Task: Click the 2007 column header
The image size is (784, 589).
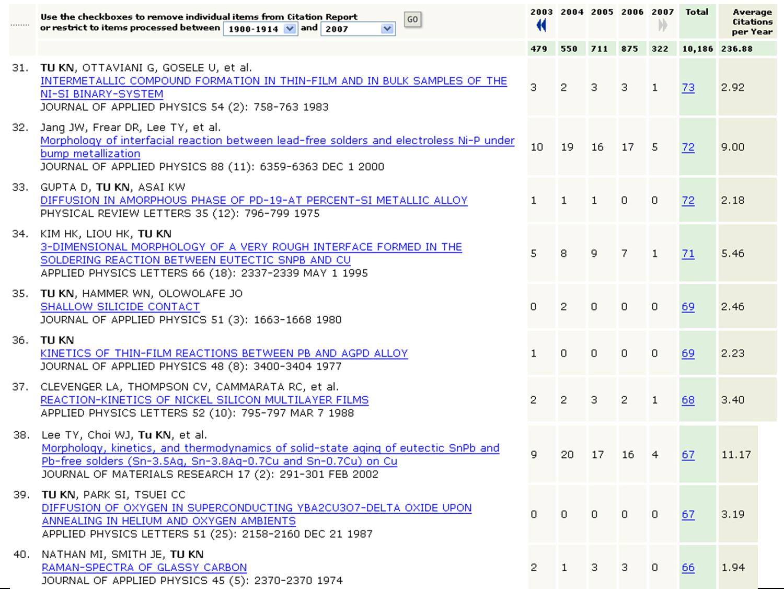Action: tap(663, 11)
